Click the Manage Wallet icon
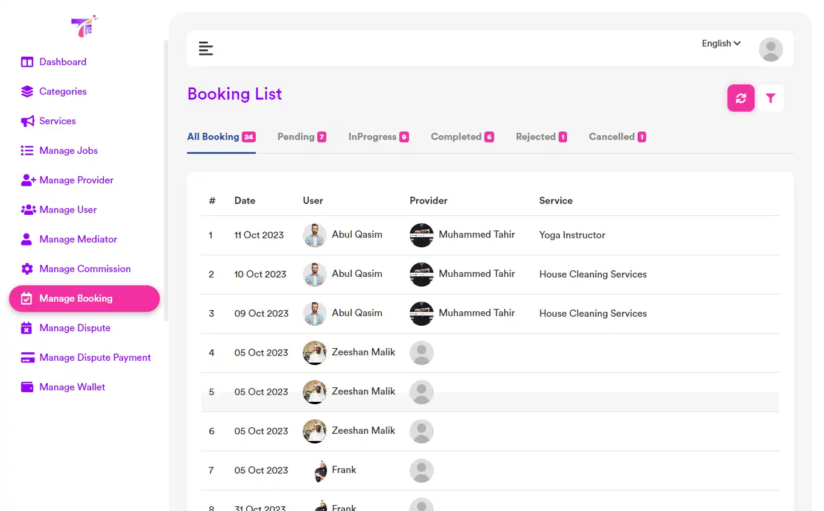 [x=27, y=387]
